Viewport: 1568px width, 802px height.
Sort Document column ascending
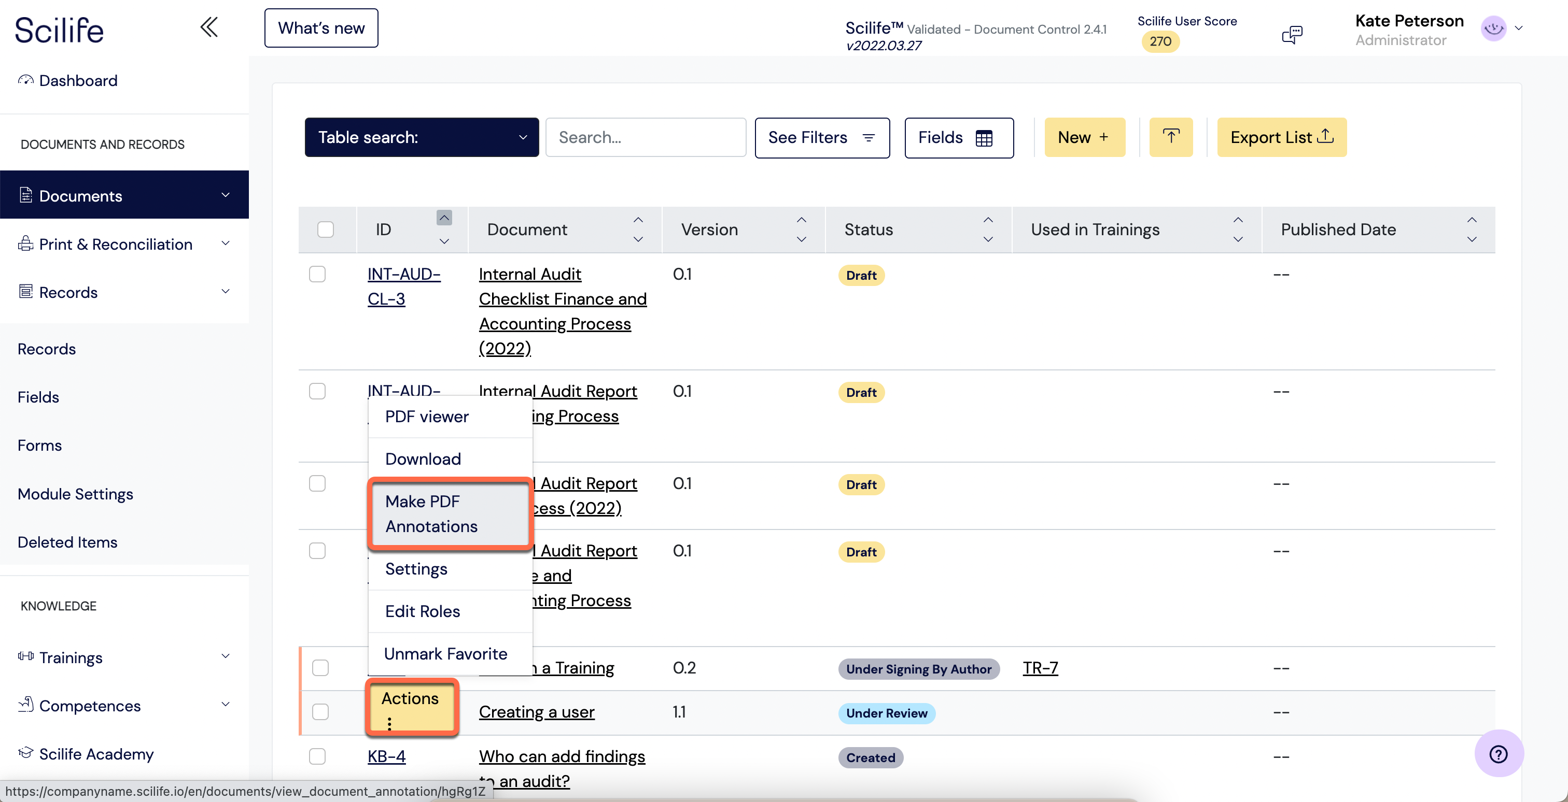(x=638, y=220)
